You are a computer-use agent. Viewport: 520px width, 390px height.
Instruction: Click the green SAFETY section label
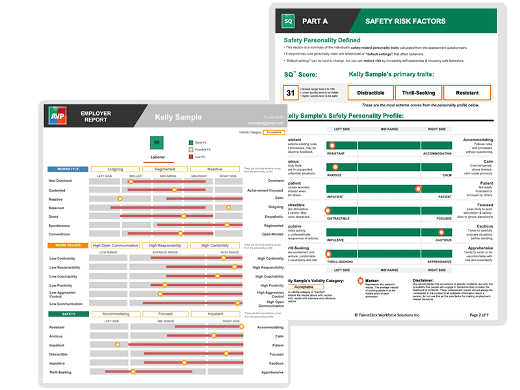pos(69,314)
